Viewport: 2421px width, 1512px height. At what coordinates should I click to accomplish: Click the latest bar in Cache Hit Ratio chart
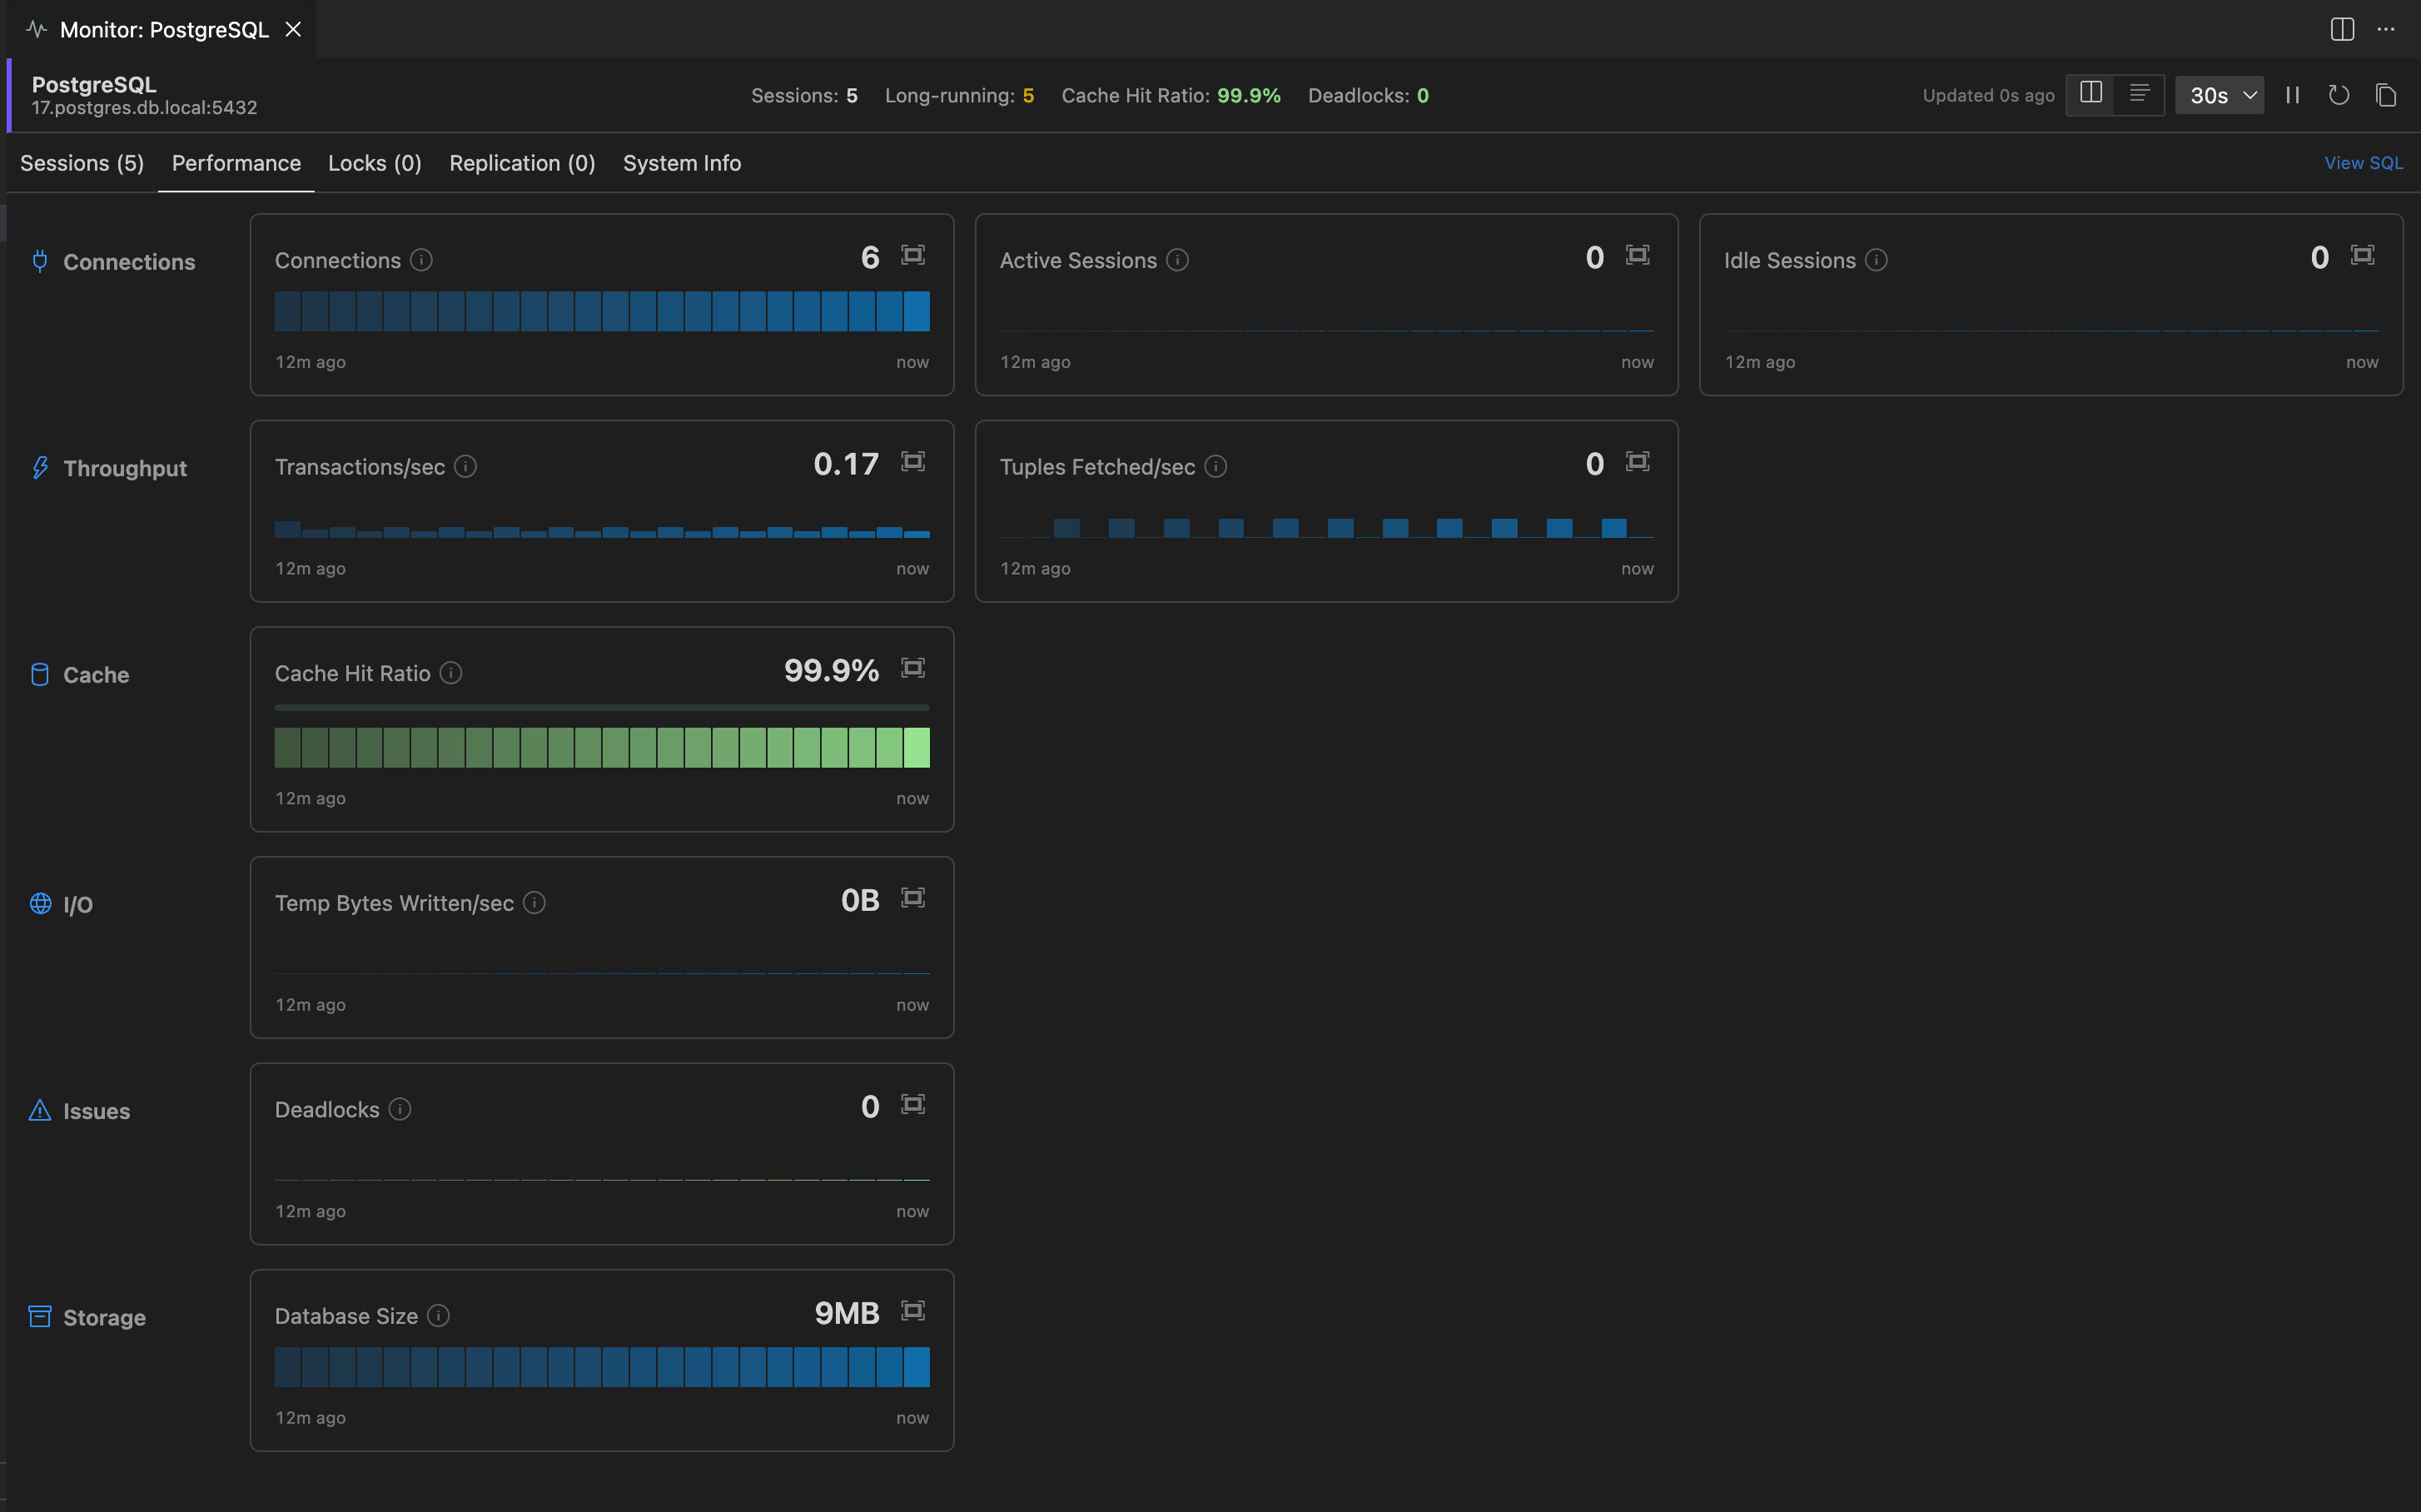tap(916, 747)
